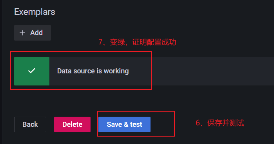Click the white checkmark success icon
This screenshot has width=274, height=144.
click(32, 71)
